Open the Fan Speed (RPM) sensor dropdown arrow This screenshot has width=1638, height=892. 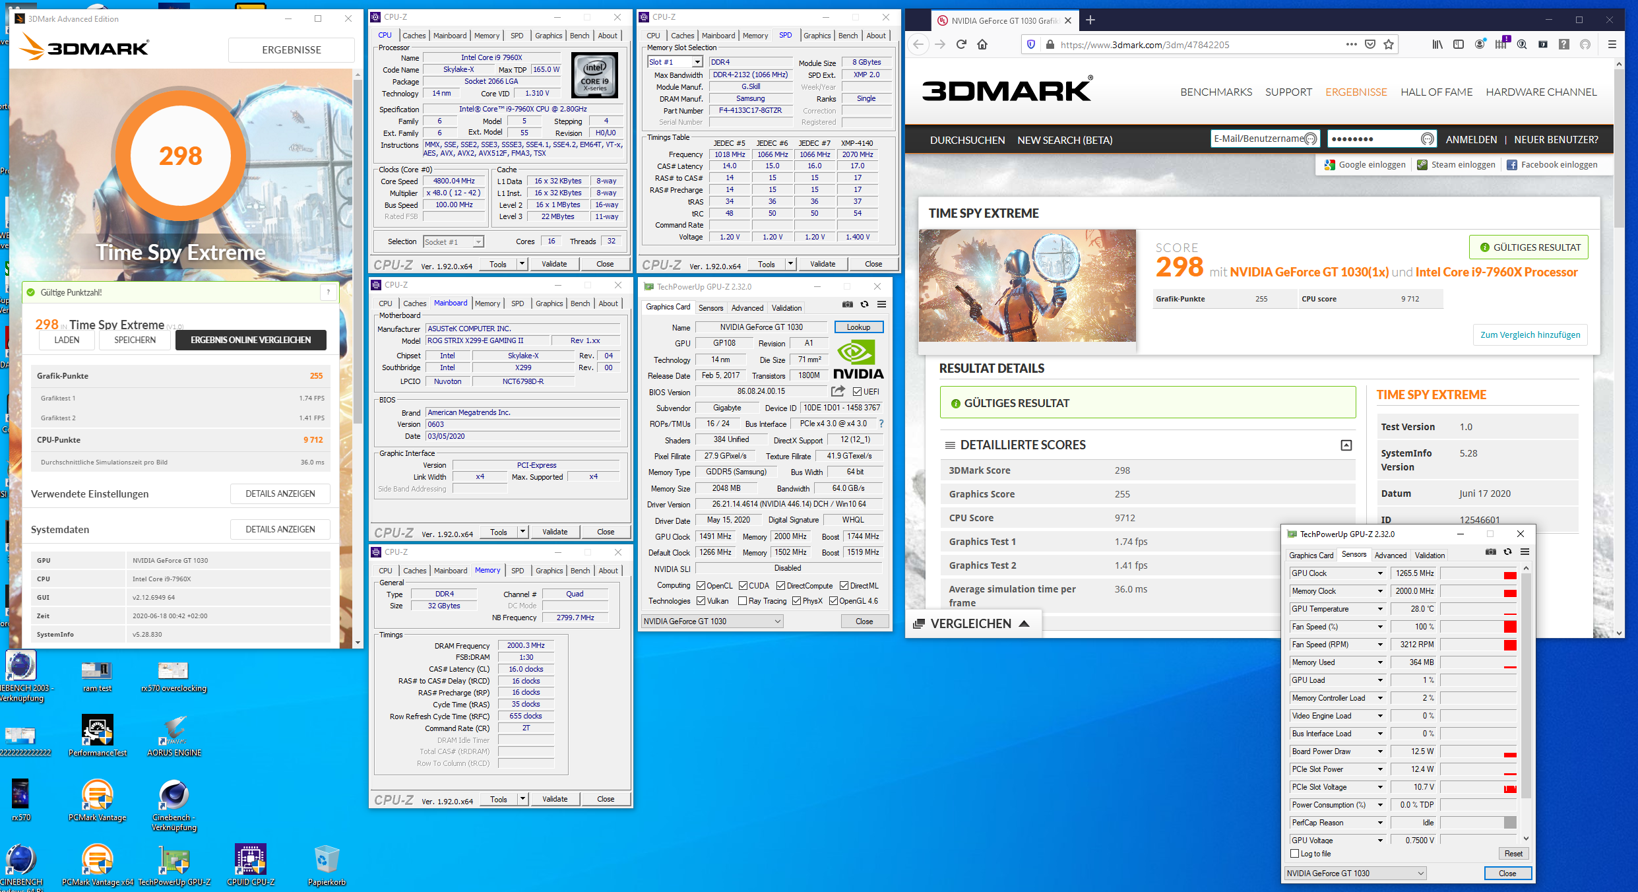coord(1380,645)
